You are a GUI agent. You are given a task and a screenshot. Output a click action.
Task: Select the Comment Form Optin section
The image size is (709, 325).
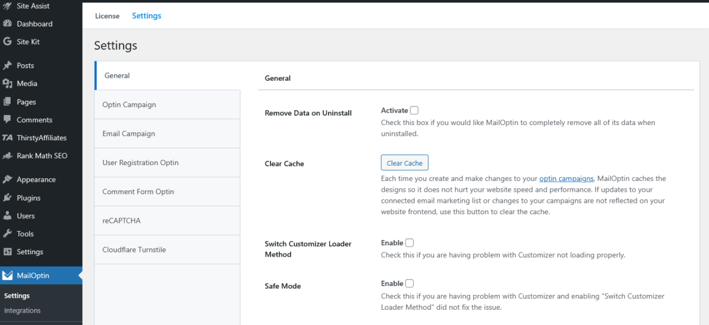[x=167, y=191]
